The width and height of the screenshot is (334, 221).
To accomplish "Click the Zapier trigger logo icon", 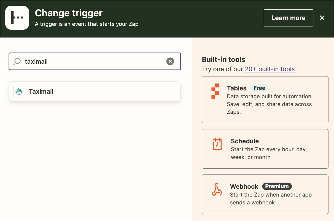I will [17, 18].
